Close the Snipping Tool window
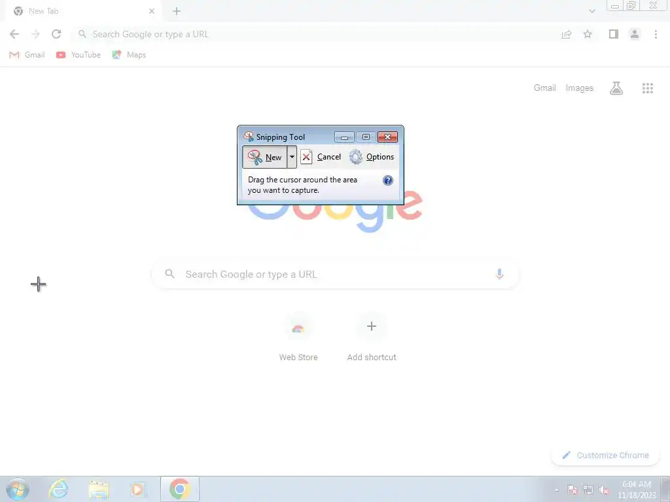 tap(387, 137)
